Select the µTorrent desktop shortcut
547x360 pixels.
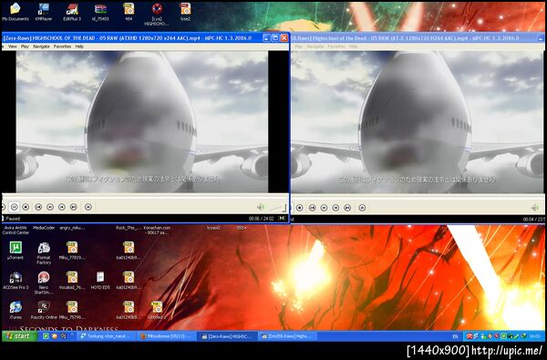pyautogui.click(x=15, y=251)
